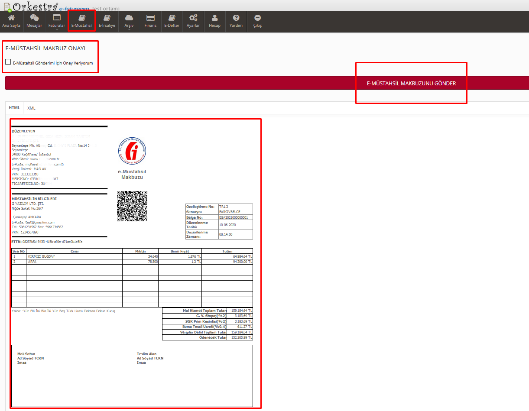Screen dimensions: 529x411
Task: Open the E-Defter book icon
Action: click(x=172, y=18)
